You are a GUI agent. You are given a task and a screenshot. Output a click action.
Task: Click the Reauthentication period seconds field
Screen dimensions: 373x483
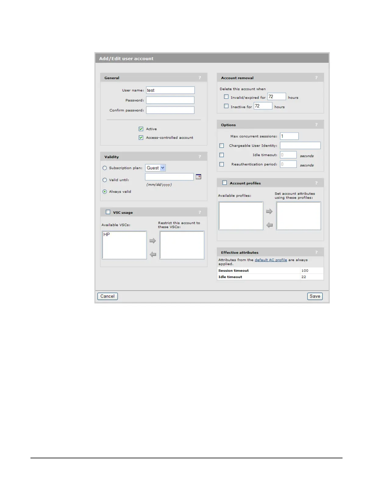pos(288,164)
